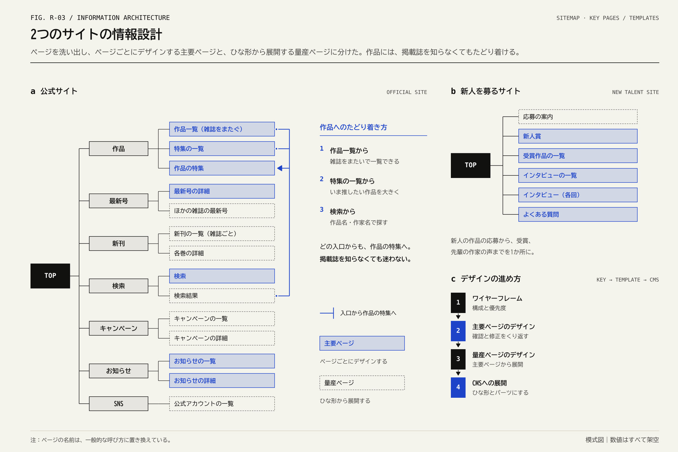Select the grey SNS category box

pos(119,404)
